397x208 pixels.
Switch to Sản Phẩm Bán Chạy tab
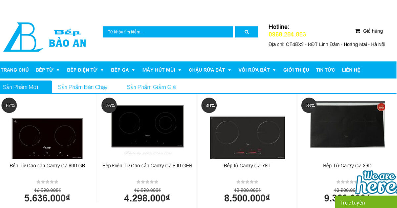[83, 87]
